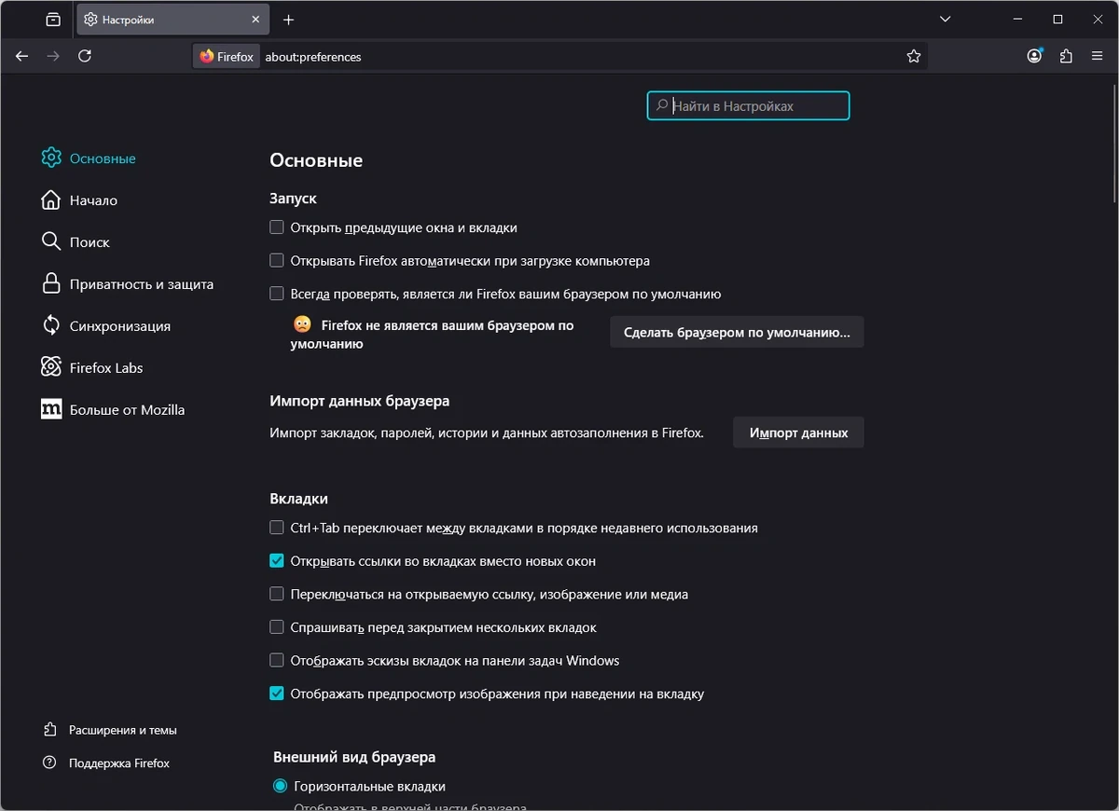Open the Firefox account icon

[1034, 56]
